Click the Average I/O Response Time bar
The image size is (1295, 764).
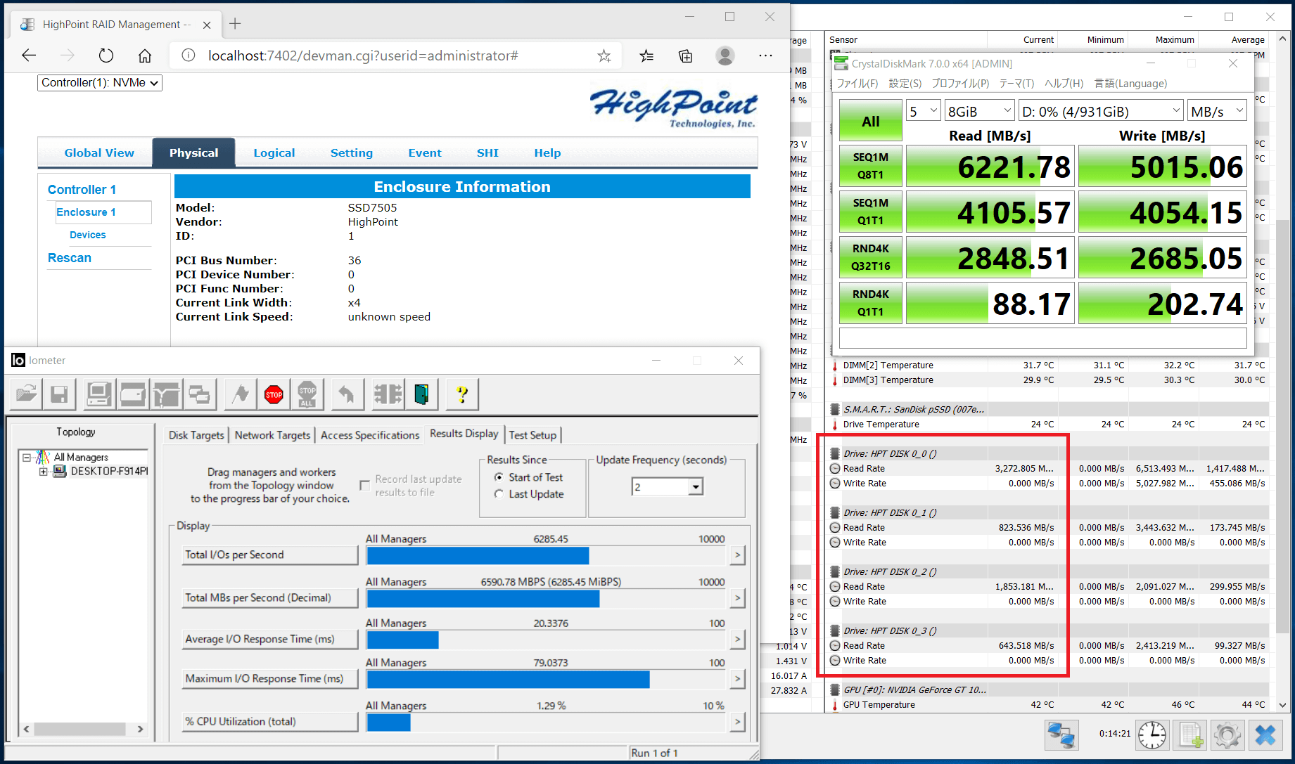click(x=546, y=640)
